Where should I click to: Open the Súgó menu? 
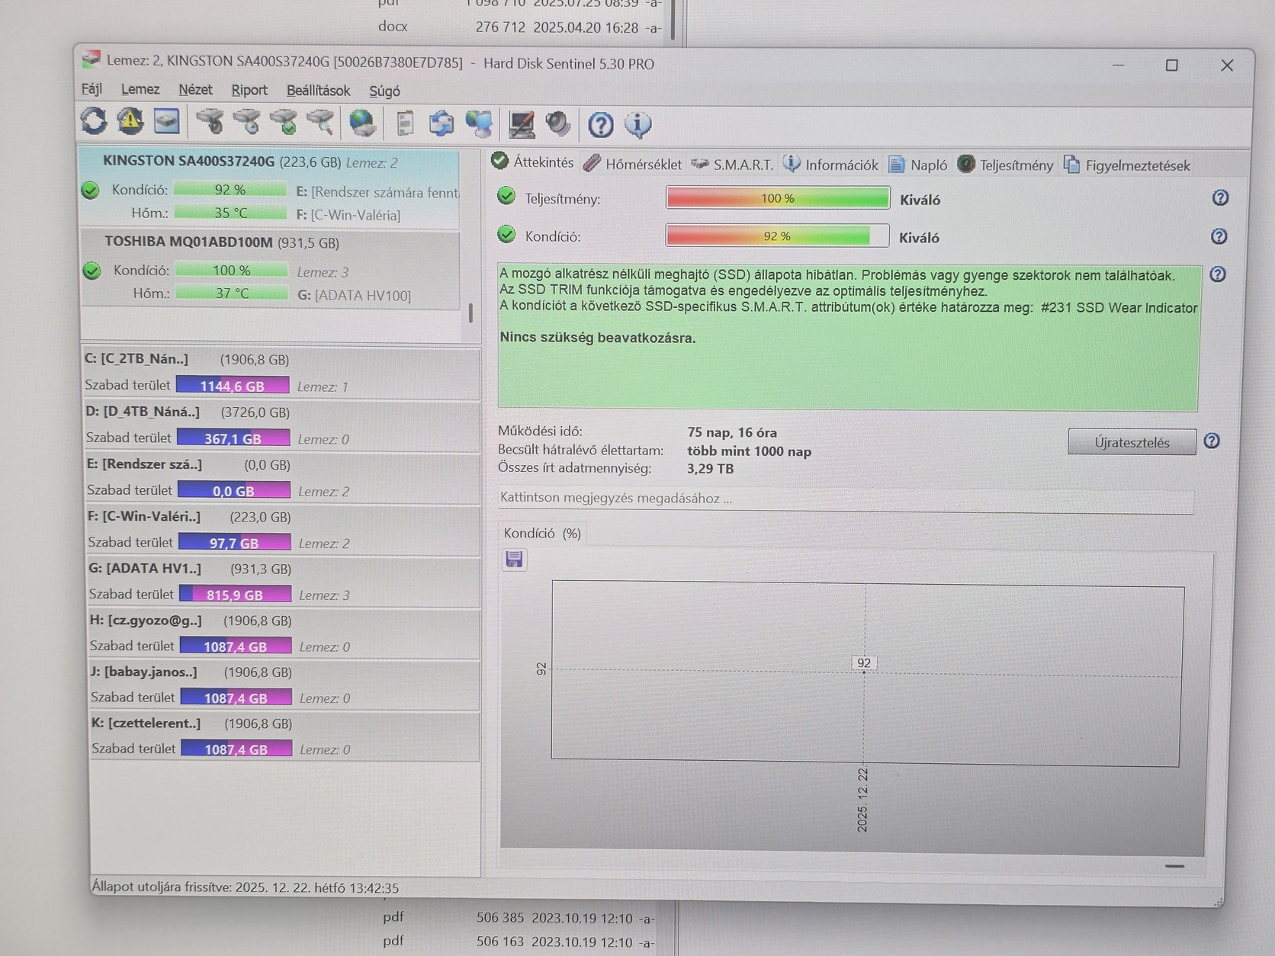click(384, 91)
